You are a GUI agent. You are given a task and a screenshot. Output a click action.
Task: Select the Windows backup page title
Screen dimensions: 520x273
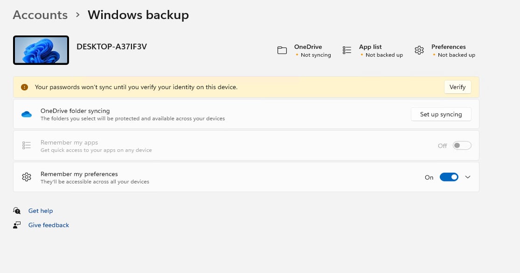[138, 14]
